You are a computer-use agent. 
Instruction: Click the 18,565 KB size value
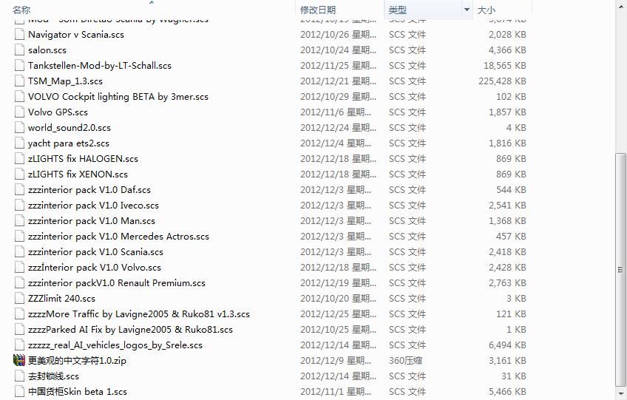coord(505,66)
